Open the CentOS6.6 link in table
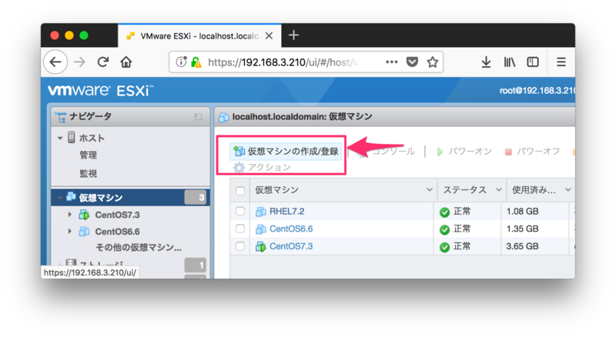 click(x=291, y=229)
